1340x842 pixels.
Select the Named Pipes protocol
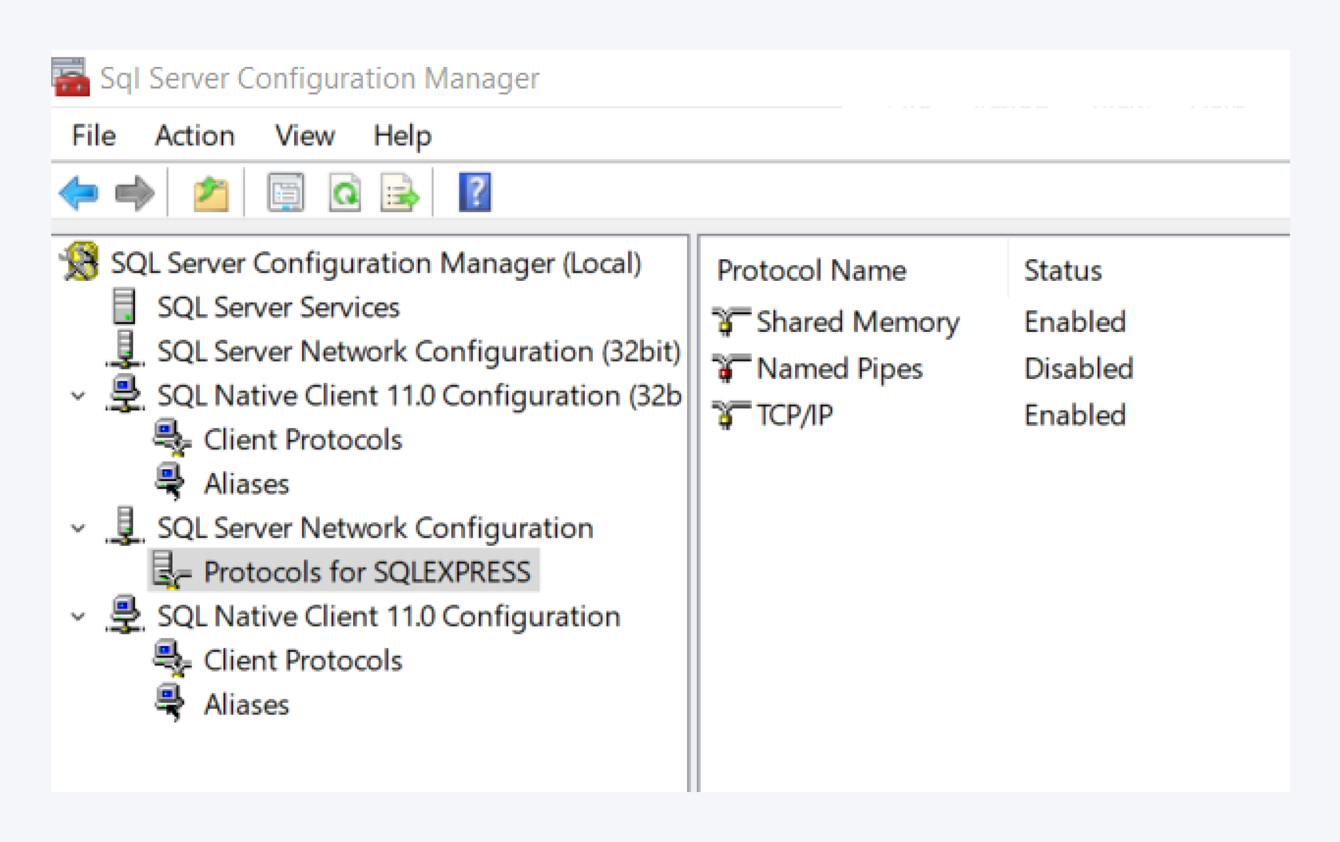click(839, 368)
